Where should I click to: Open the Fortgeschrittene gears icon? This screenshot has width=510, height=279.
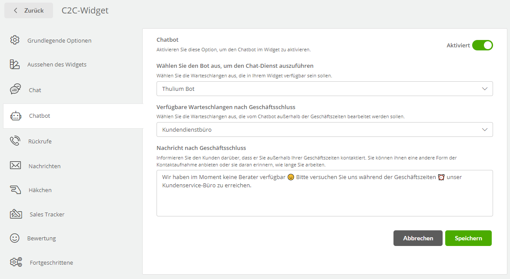16,262
